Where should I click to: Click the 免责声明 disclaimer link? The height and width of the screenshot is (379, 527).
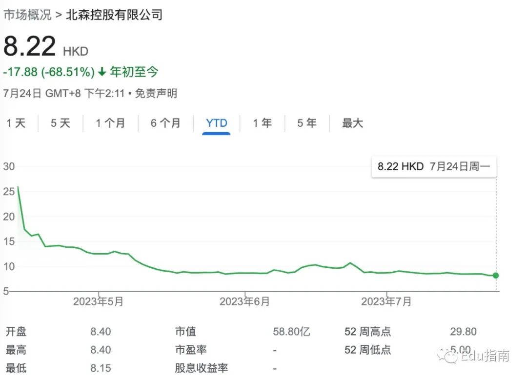tap(156, 93)
